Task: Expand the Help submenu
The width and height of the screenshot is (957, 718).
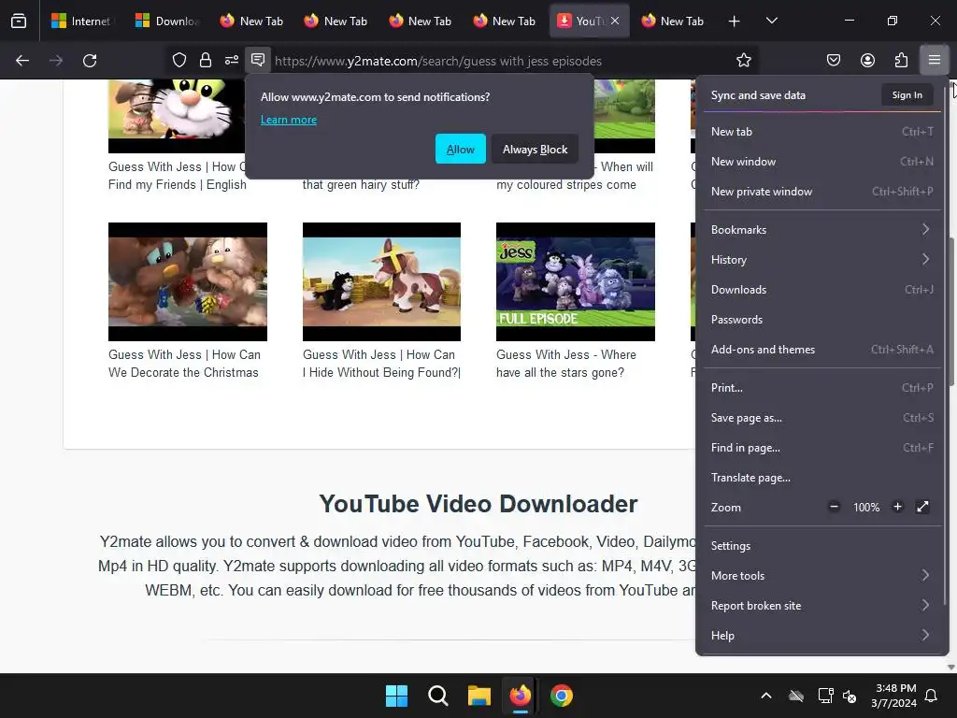Action: tap(821, 635)
